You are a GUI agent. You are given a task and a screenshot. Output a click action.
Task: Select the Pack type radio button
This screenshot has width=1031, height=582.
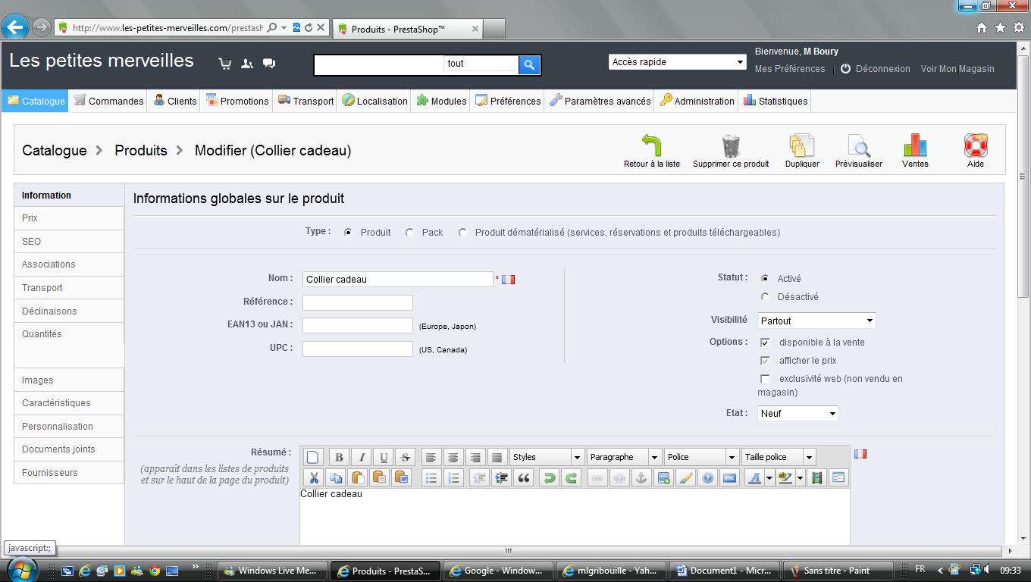point(409,233)
